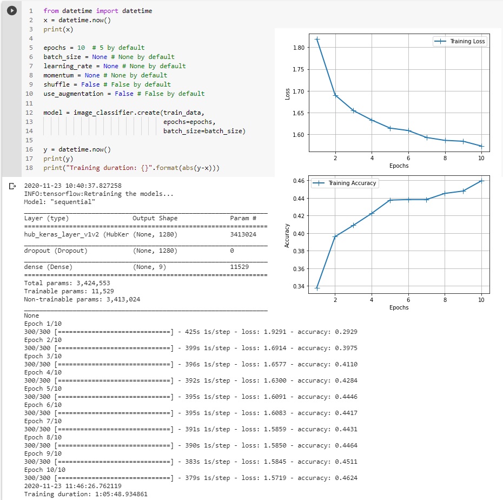Click code line 'from datetime import datetime'
Image resolution: width=503 pixels, height=500 pixels.
[x=98, y=11]
